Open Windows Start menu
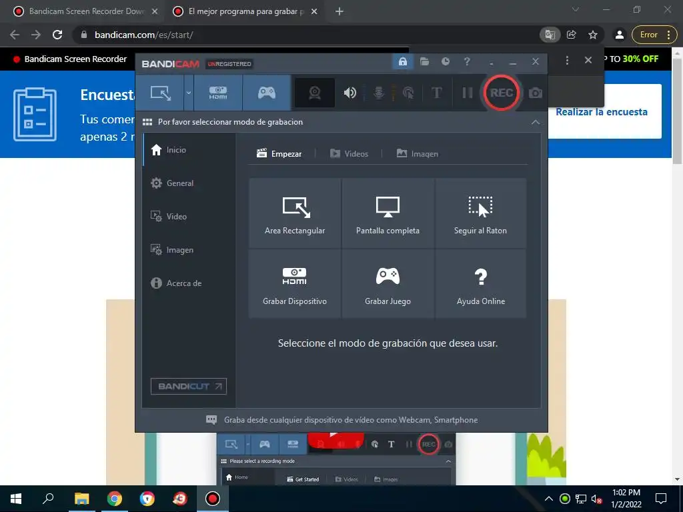 click(x=16, y=499)
